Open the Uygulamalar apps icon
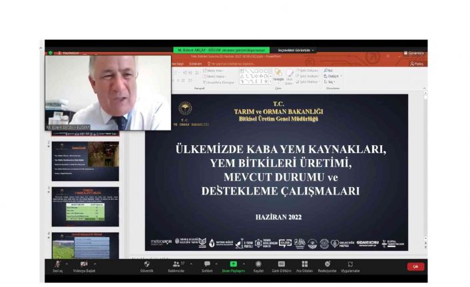 (x=350, y=264)
